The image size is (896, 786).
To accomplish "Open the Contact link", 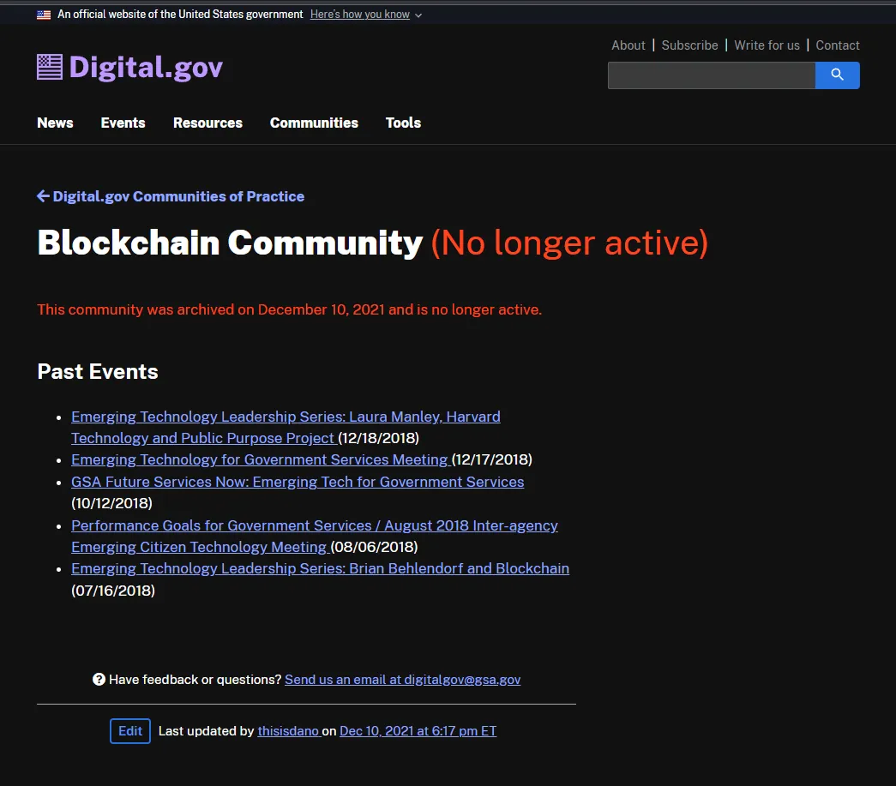I will pos(837,45).
